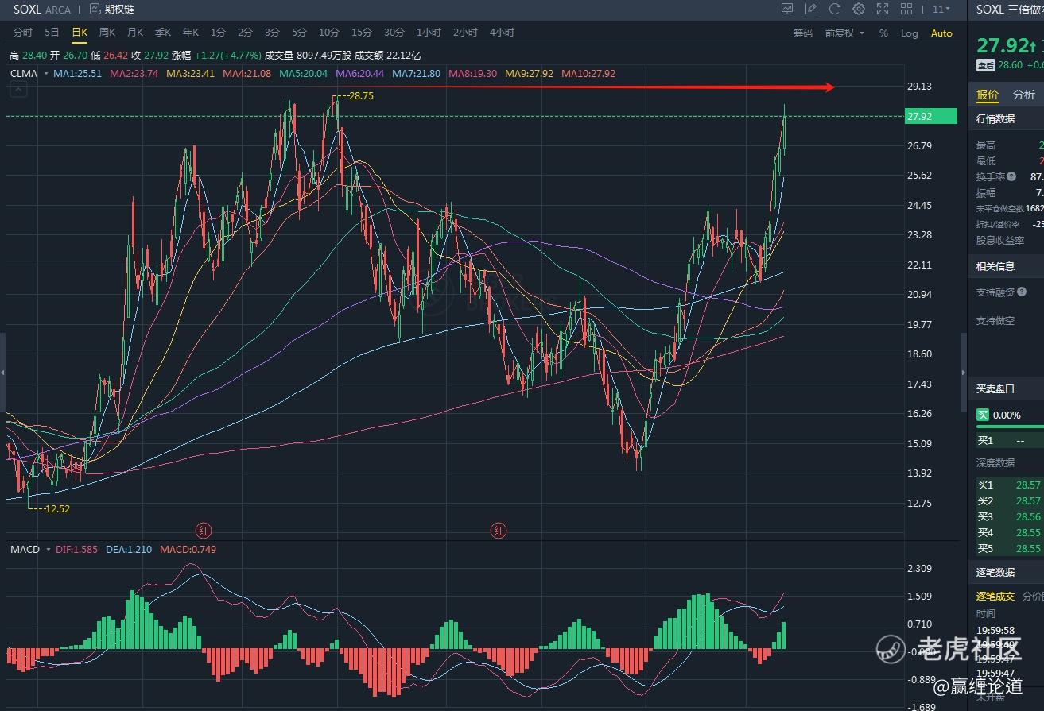Image resolution: width=1044 pixels, height=711 pixels.
Task: Select the 分析 analysis tab
Action: (x=1024, y=95)
